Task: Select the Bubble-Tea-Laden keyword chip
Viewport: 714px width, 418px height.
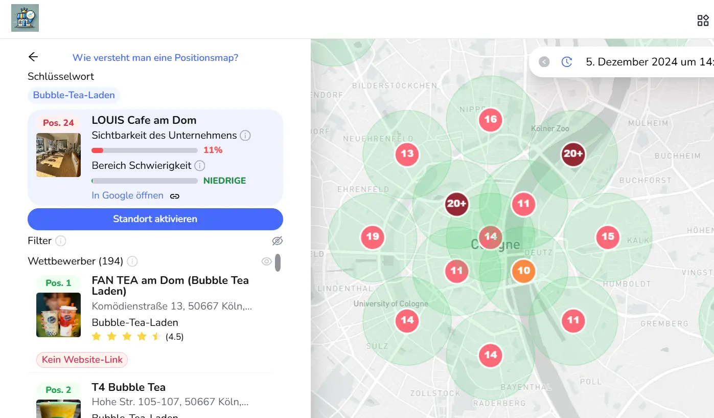Action: click(74, 95)
